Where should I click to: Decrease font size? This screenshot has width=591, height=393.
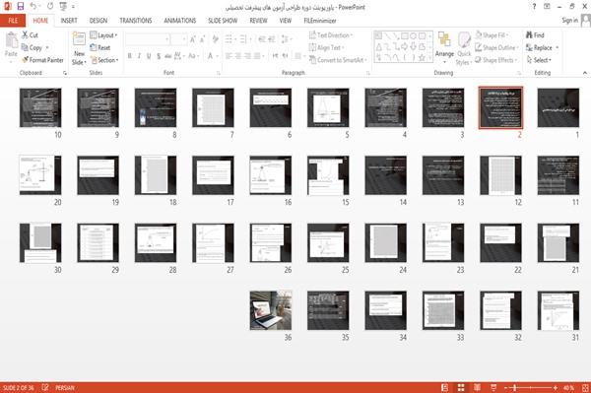pyautogui.click(x=202, y=39)
